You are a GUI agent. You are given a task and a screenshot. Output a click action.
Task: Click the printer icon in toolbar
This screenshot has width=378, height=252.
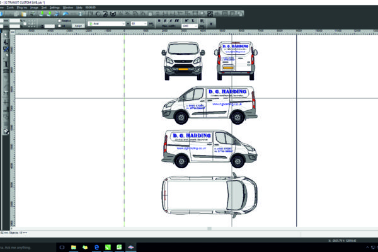point(32,14)
